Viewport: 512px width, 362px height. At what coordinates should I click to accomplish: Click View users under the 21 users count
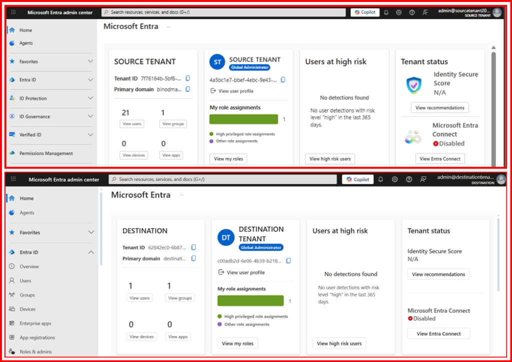[132, 124]
